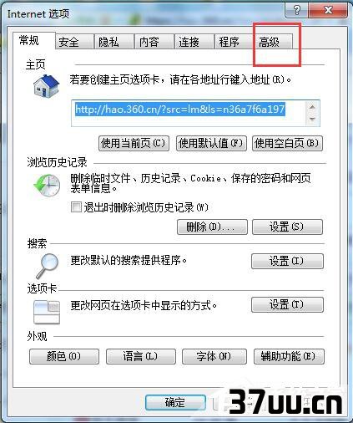
Task: Switch to the 高级 tab
Action: tap(273, 42)
